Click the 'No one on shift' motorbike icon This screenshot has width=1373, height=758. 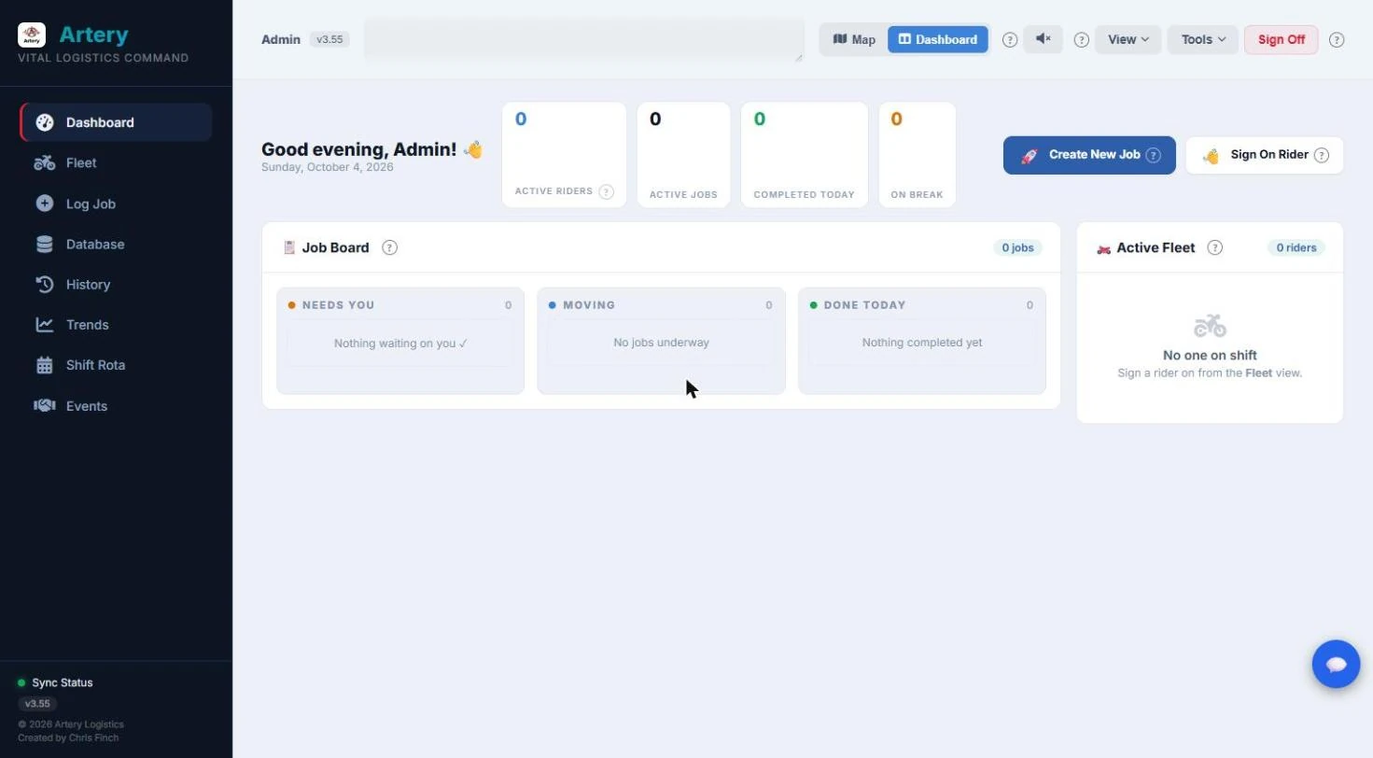[1210, 326]
